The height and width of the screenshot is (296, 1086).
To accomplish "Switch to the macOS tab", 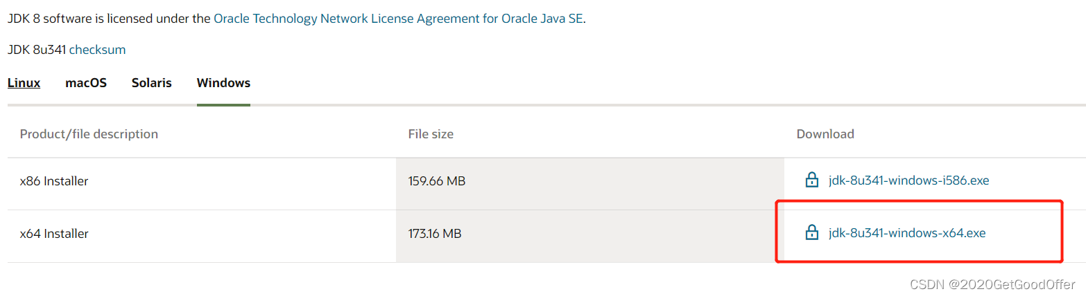I will click(x=86, y=83).
